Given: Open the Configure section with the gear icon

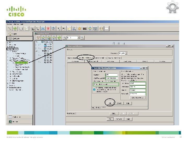Looking at the screenshot, I should click(x=20, y=38).
